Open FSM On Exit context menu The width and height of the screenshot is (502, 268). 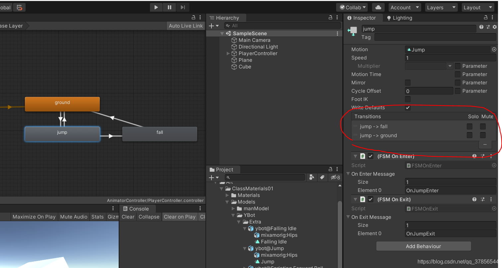[x=491, y=199]
